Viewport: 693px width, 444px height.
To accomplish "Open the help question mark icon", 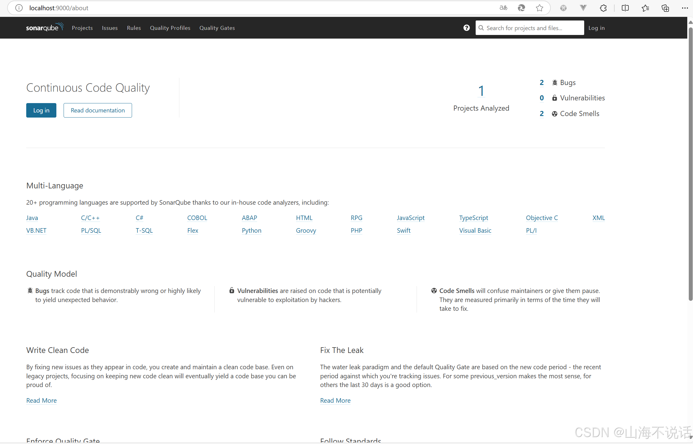I will pos(466,28).
